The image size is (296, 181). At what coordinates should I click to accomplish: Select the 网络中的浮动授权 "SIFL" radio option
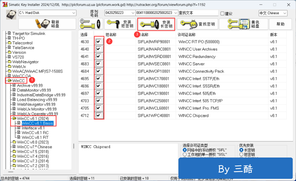pos(185,150)
